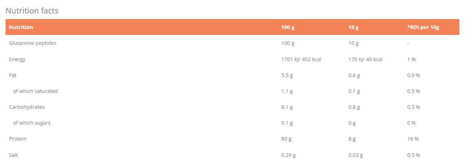This screenshot has width=465, height=166.
Task: Click the Nutrition column header
Action: tap(21, 27)
